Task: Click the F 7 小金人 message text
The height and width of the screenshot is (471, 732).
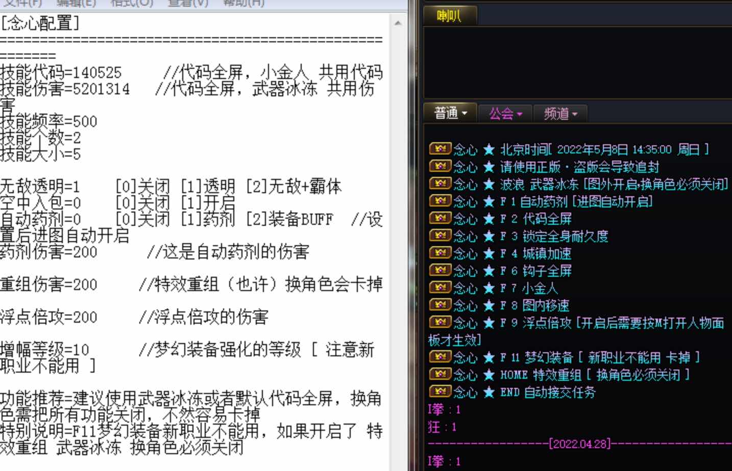Action: click(x=529, y=288)
